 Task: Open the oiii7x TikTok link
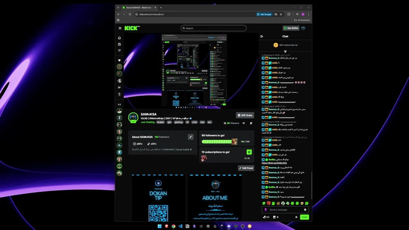pos(152,144)
